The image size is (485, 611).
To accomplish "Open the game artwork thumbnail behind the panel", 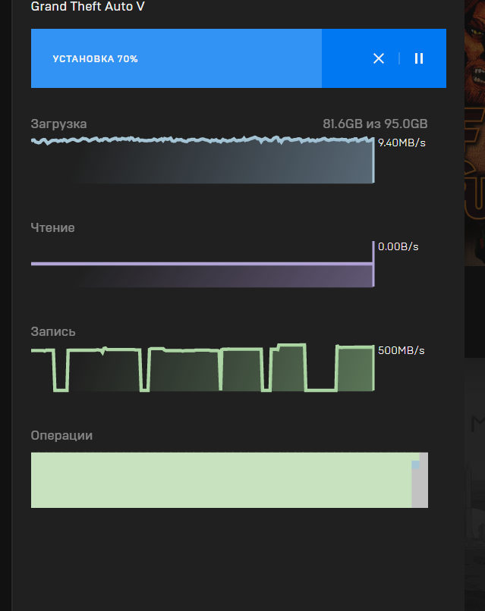I will tap(474, 133).
